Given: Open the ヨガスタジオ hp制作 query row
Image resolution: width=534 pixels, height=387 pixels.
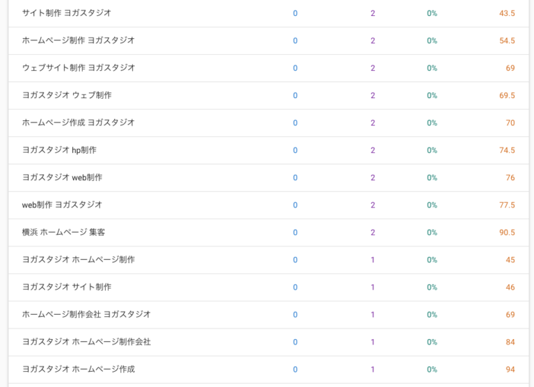Looking at the screenshot, I should point(59,150).
